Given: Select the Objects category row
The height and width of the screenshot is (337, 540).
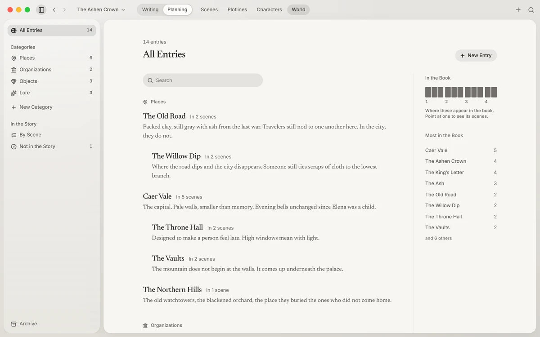Looking at the screenshot, I should click(x=52, y=81).
